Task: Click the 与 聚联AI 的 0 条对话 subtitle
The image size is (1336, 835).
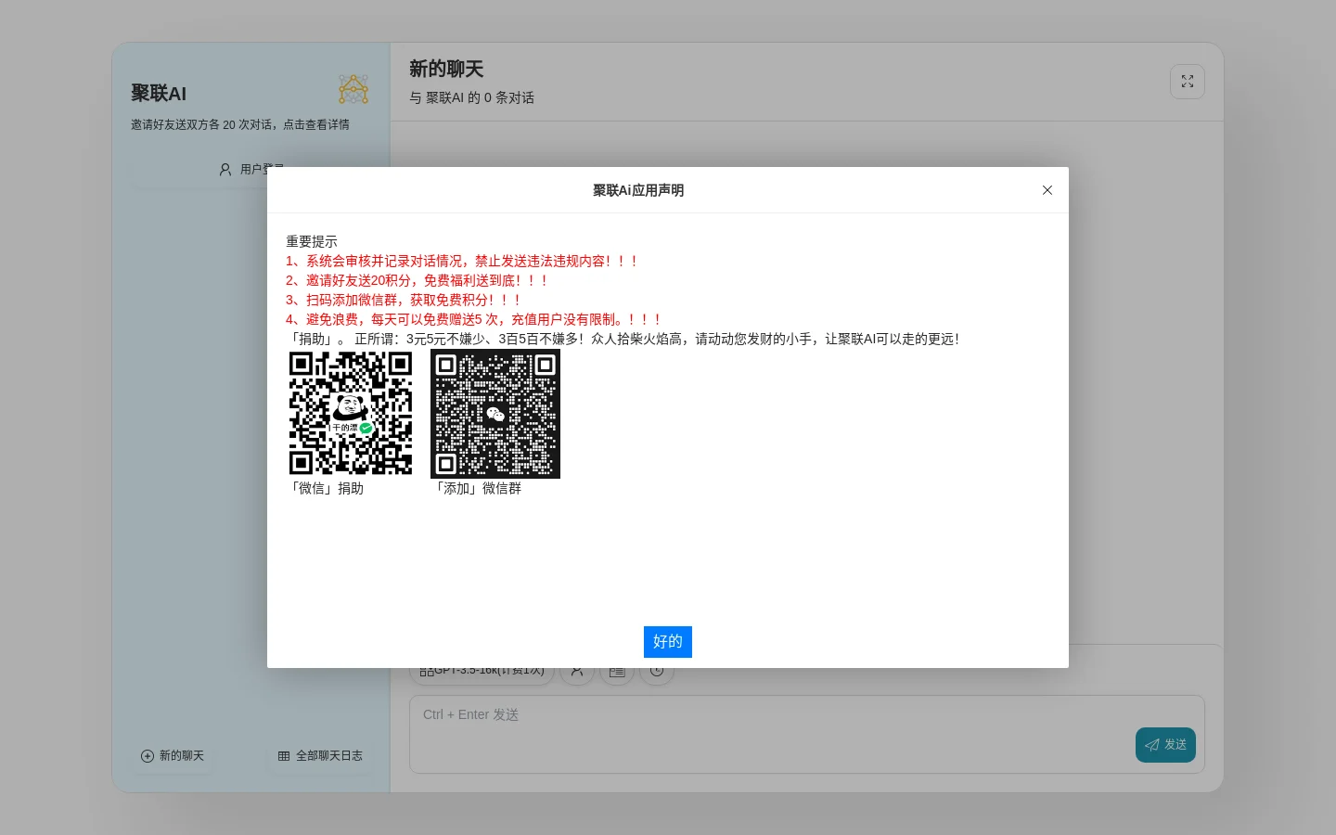Action: pos(471,97)
